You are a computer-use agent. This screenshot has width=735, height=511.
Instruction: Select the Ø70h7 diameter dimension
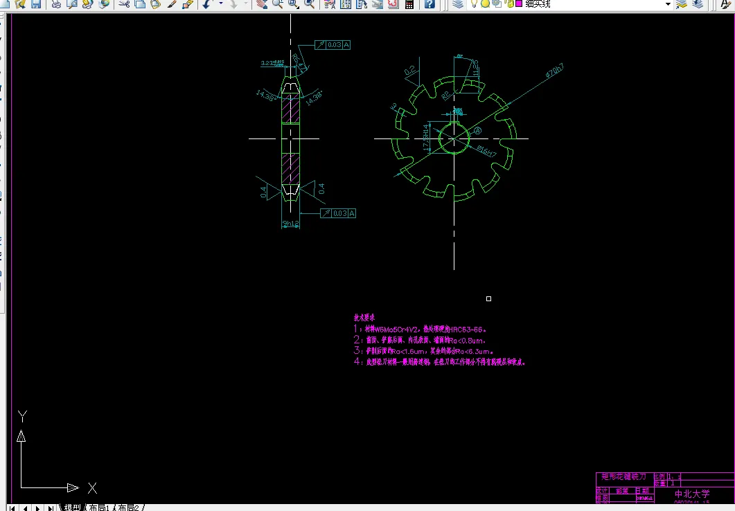tap(554, 71)
